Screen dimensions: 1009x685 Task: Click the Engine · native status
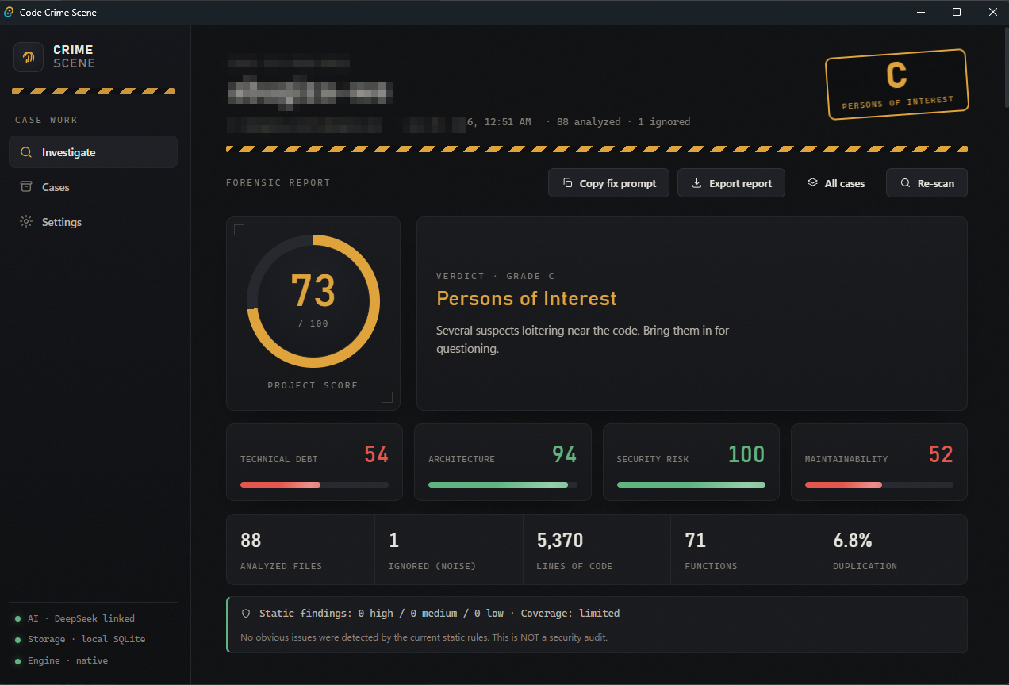67,661
